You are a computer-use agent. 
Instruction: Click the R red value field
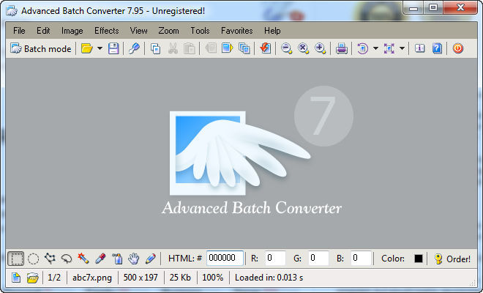(275, 258)
